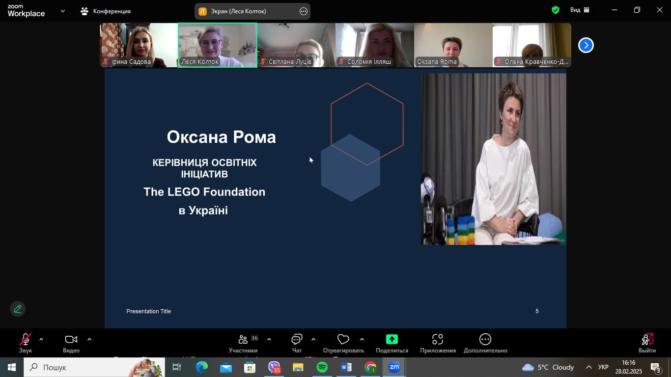Expand audio settings arrow next to Звук
This screenshot has width=671, height=377.
click(x=41, y=339)
